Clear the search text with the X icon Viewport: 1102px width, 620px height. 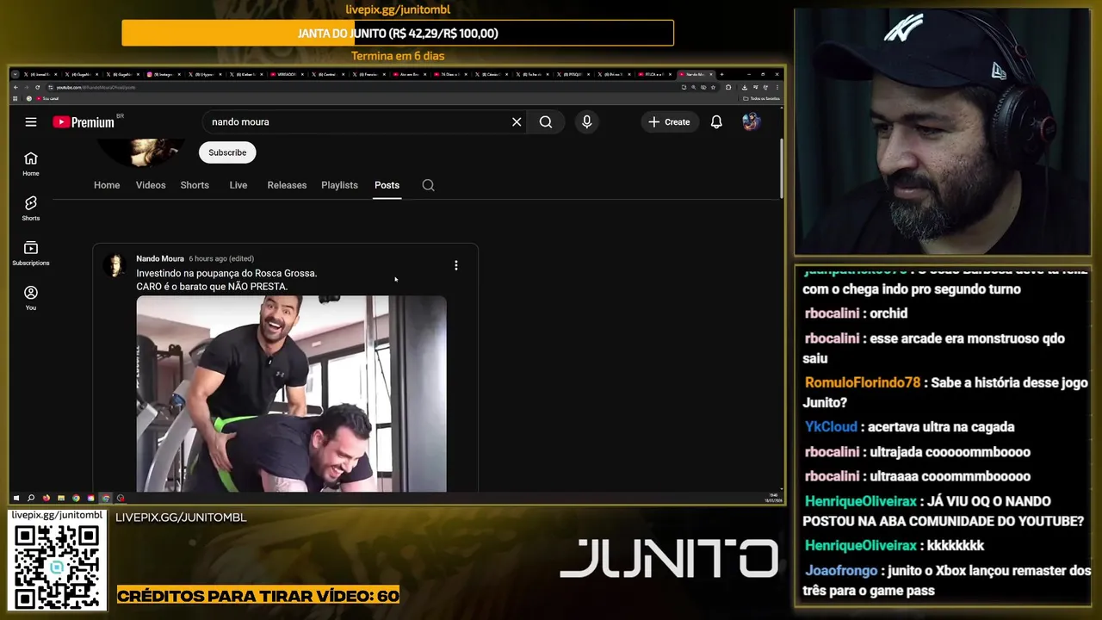[x=517, y=122]
